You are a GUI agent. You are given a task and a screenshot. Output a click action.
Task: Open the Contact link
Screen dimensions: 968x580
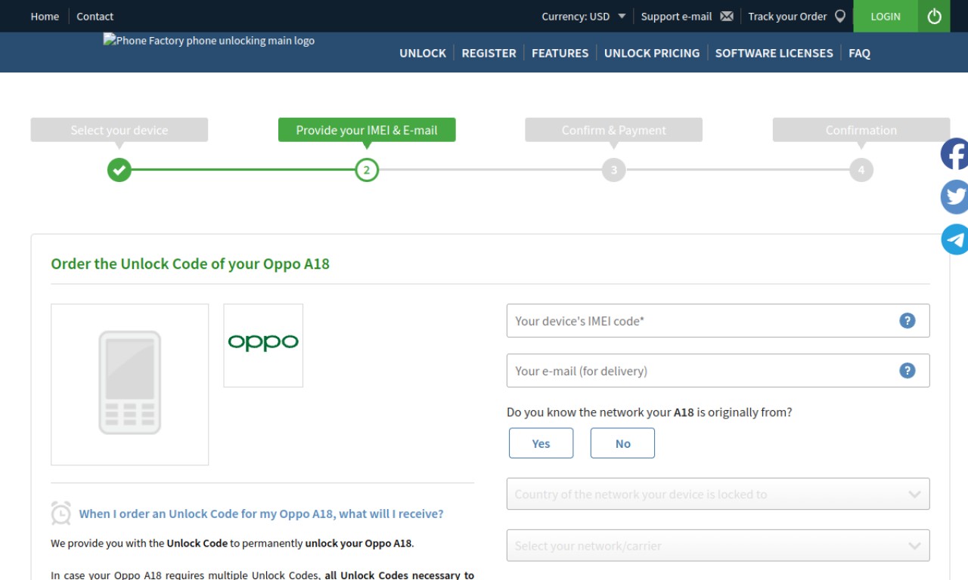(x=95, y=16)
